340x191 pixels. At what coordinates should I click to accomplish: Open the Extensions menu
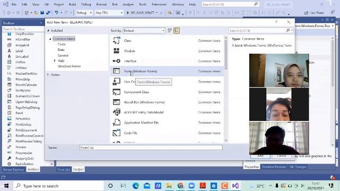click(159, 4)
